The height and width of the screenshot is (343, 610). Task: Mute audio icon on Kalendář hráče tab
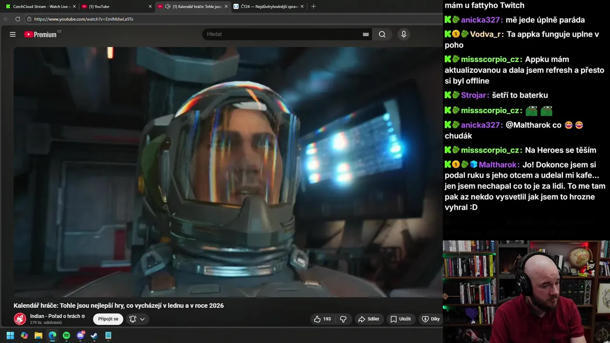click(167, 7)
